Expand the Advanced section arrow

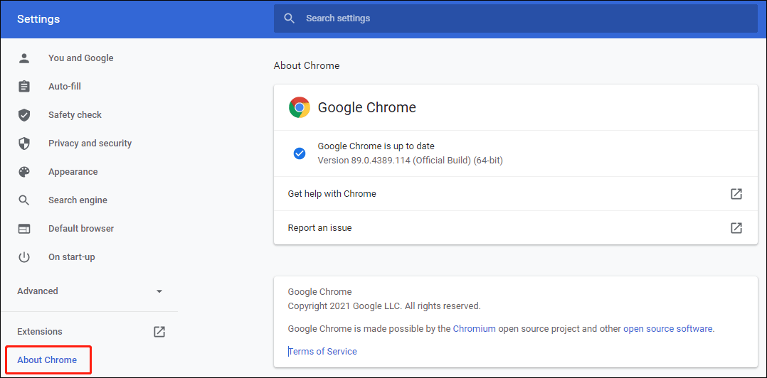(159, 291)
